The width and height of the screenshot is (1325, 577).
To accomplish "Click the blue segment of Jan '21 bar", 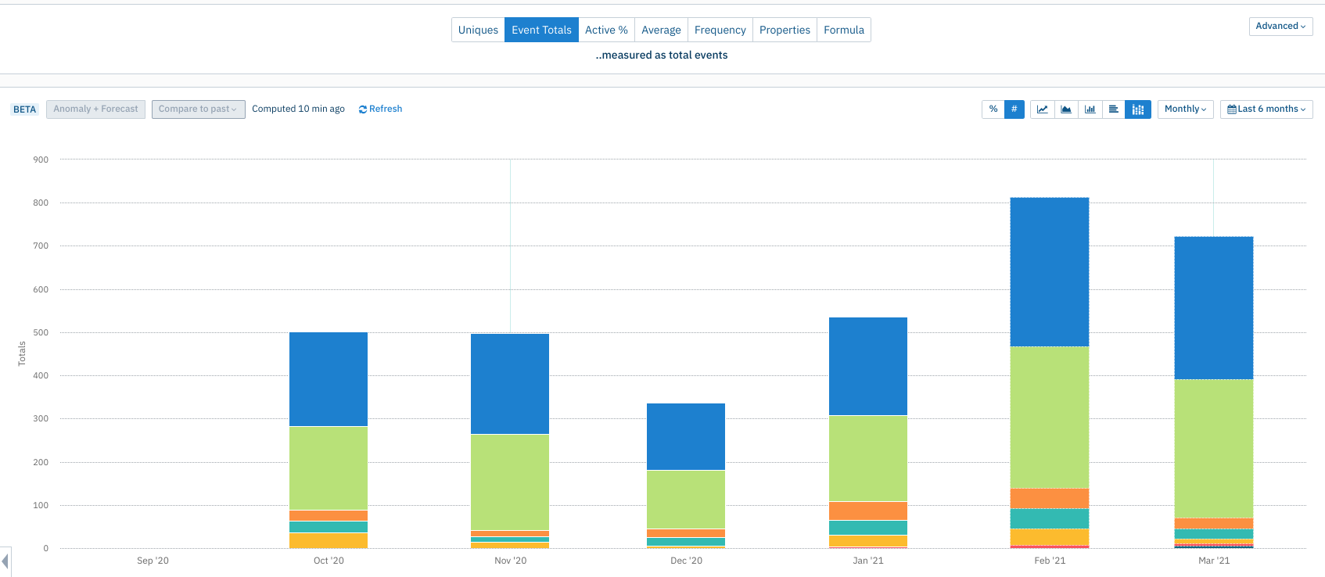I will (868, 366).
